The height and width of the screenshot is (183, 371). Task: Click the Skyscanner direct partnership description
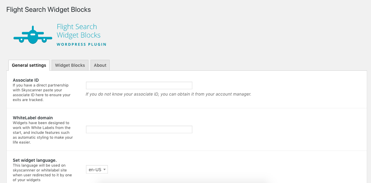coord(42,93)
